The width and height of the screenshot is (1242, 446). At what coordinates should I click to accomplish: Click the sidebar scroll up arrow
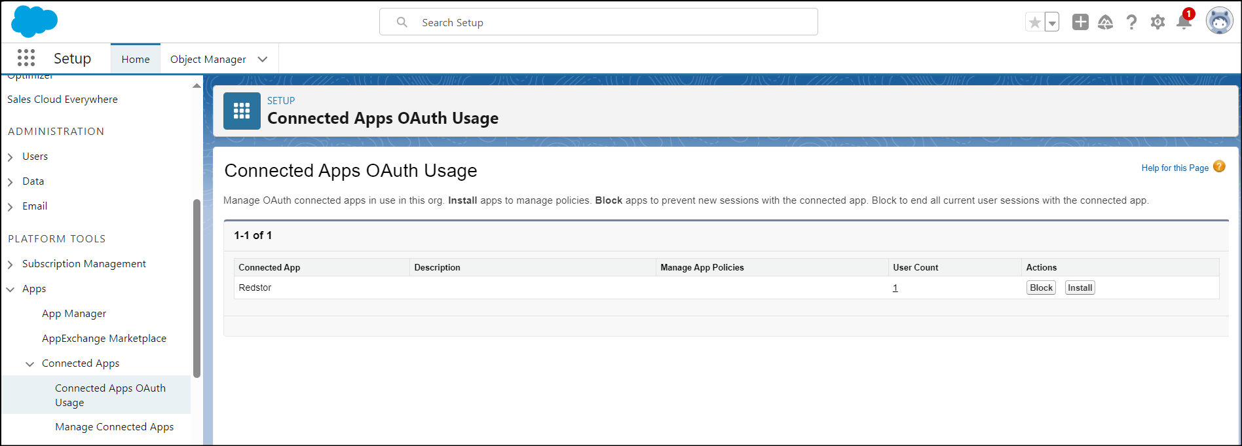(x=197, y=86)
